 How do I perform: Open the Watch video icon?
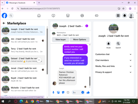(53, 15)
